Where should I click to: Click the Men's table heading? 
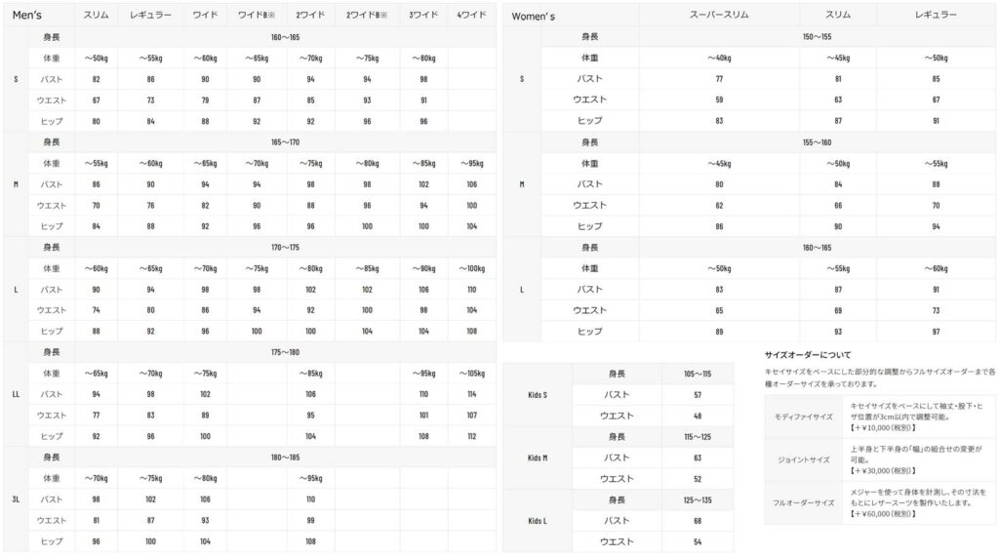tap(26, 15)
